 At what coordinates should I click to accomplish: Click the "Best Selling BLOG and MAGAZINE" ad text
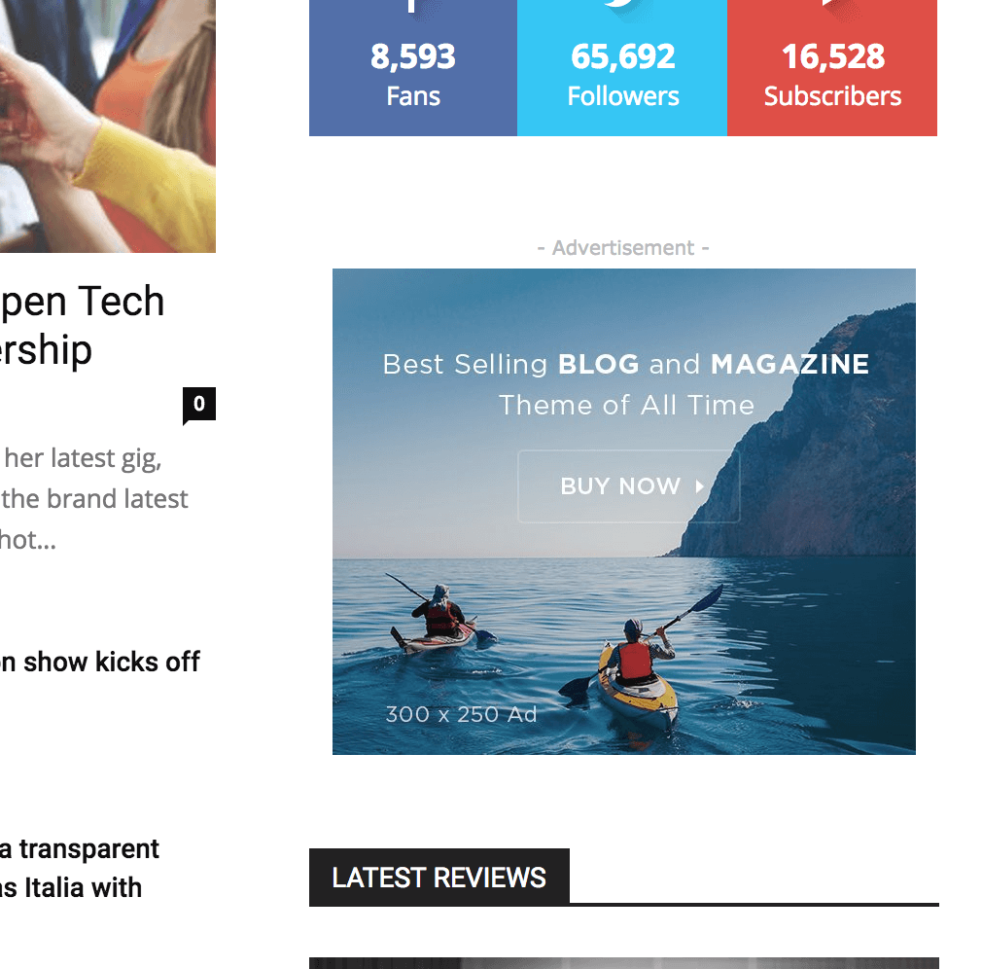625,364
